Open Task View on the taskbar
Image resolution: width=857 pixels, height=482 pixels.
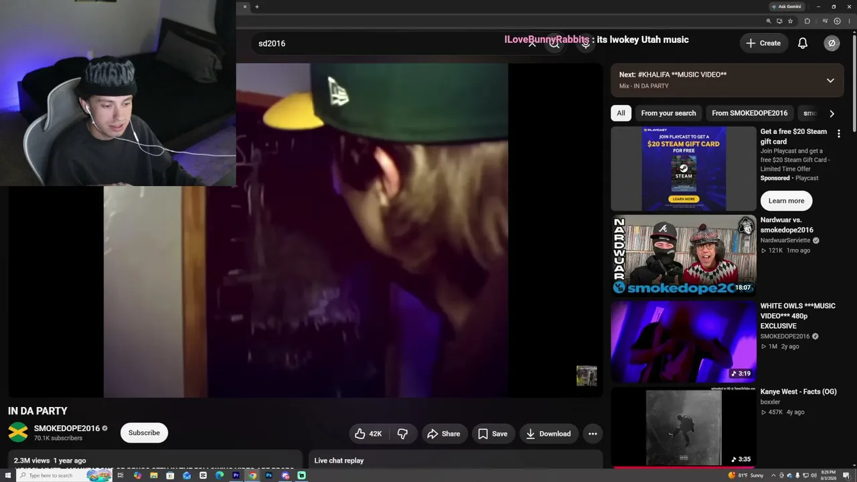coord(121,475)
